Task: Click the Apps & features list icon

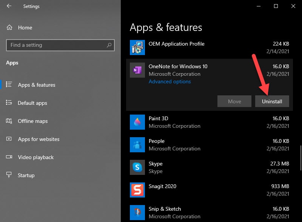Action: point(9,84)
